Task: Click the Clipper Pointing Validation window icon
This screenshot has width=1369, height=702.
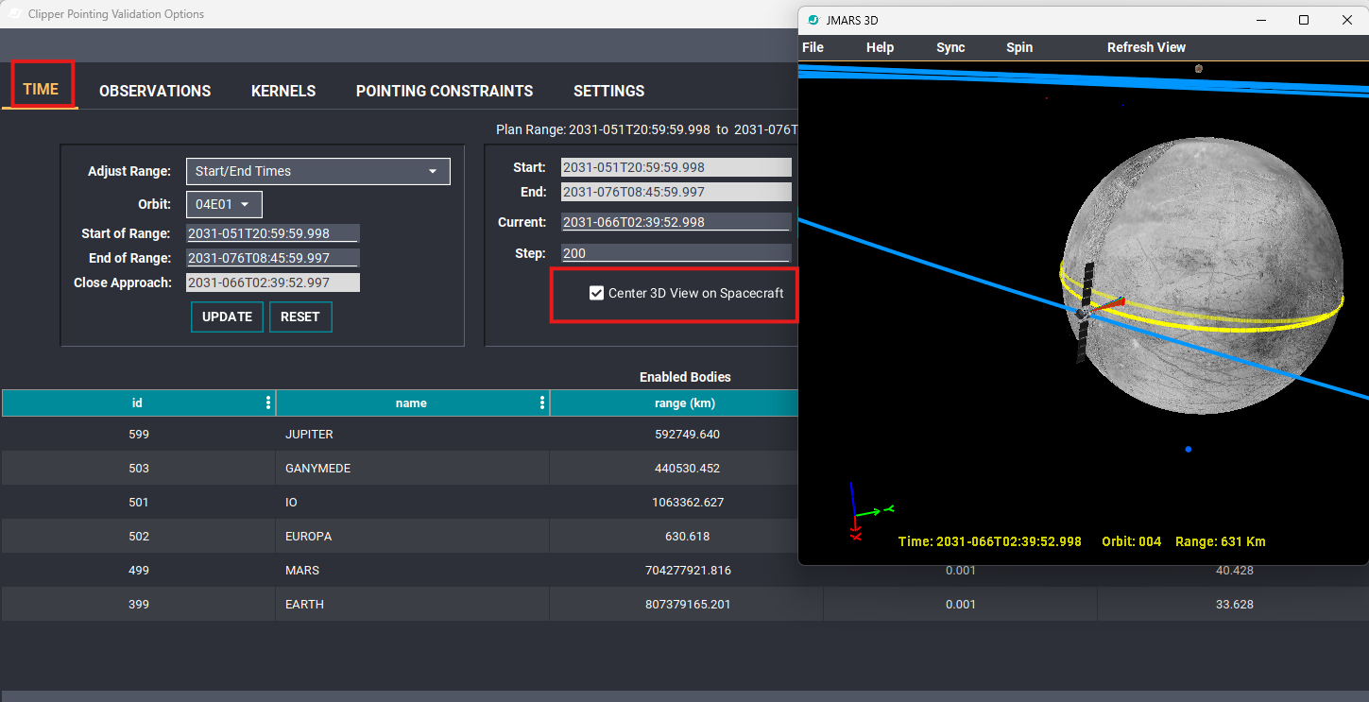Action: coord(14,14)
